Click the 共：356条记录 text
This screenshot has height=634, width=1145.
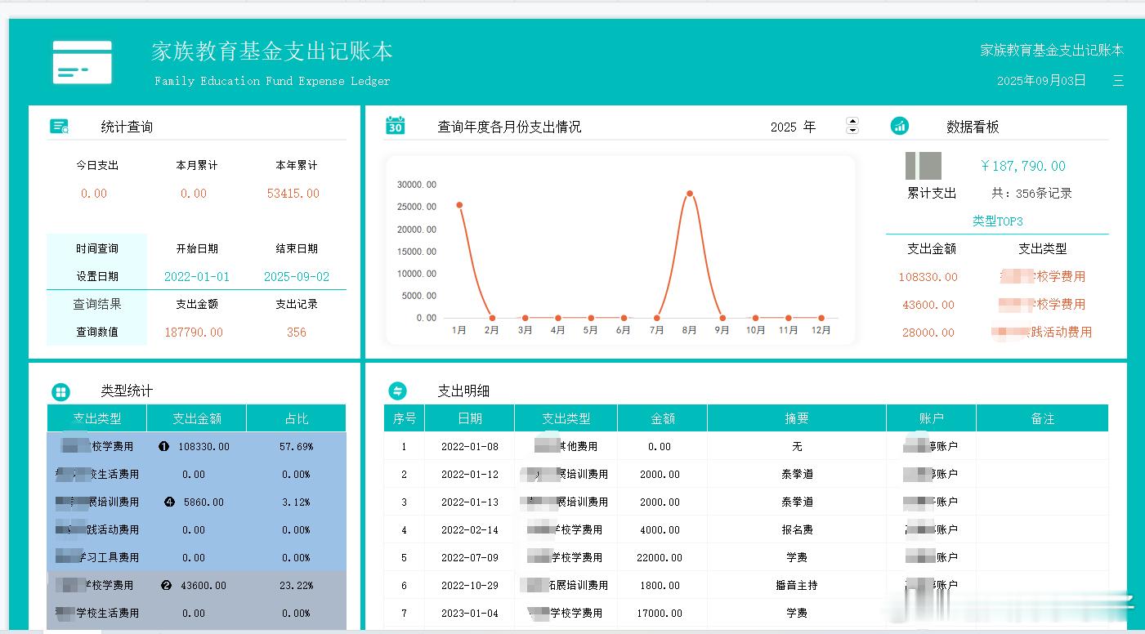tap(1031, 194)
